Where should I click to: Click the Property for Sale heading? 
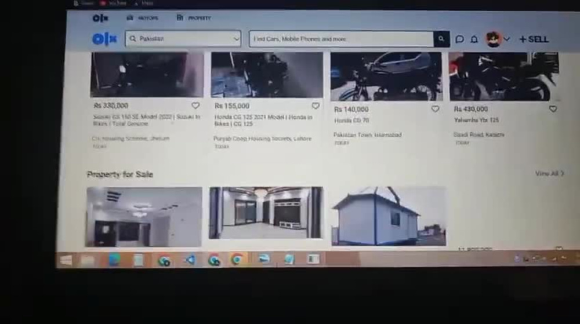click(120, 174)
